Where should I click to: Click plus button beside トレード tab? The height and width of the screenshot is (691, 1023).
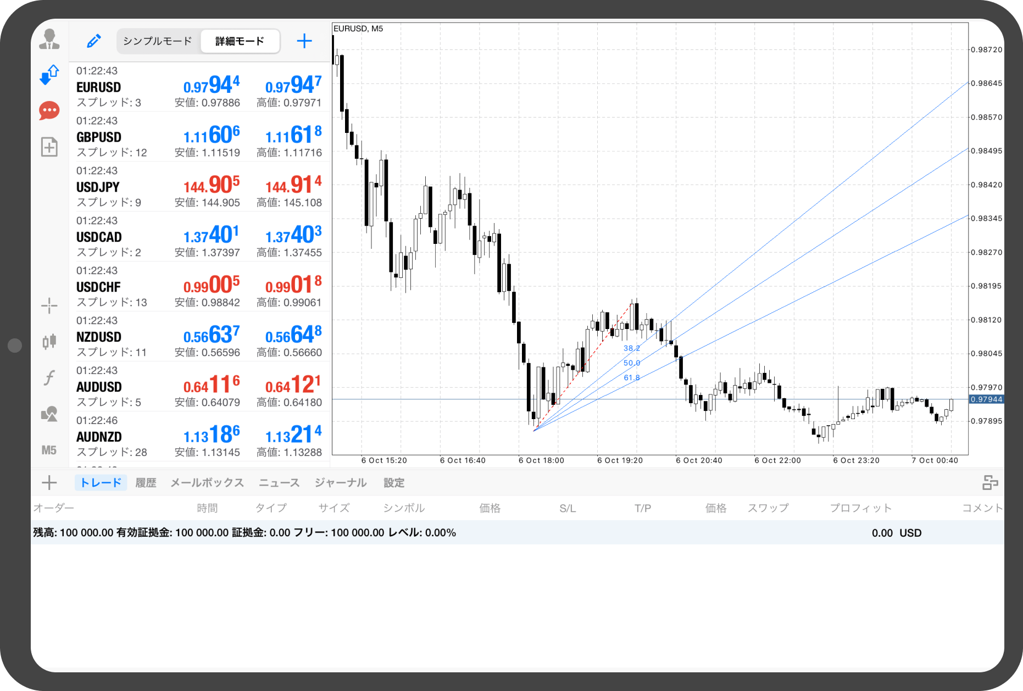coord(49,483)
